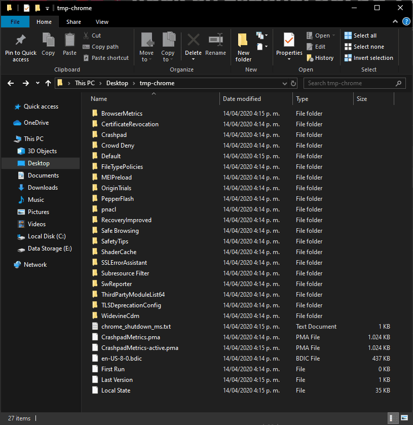The image size is (413, 425).
Task: Open the View ribbon tab
Action: click(x=102, y=22)
